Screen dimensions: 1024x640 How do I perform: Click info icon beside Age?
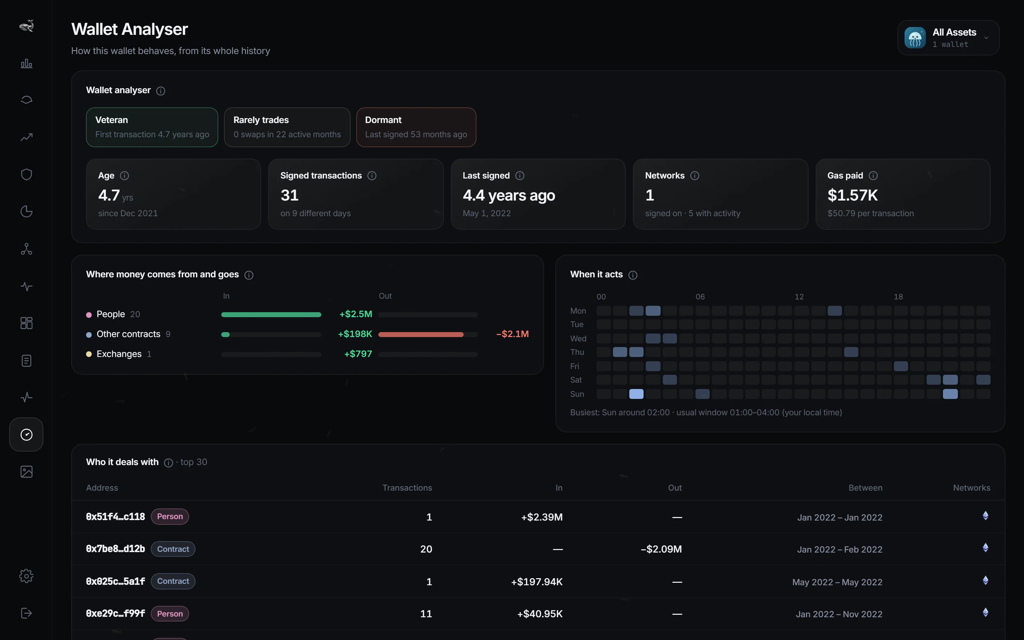[x=124, y=176]
